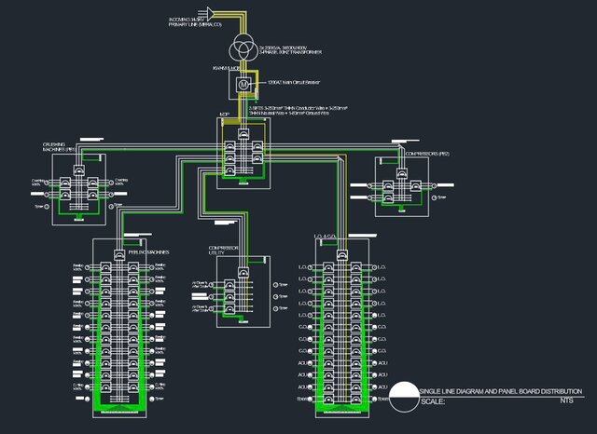
Task: Select the lowest branch breaker in MDP panel
Action: (229, 170)
